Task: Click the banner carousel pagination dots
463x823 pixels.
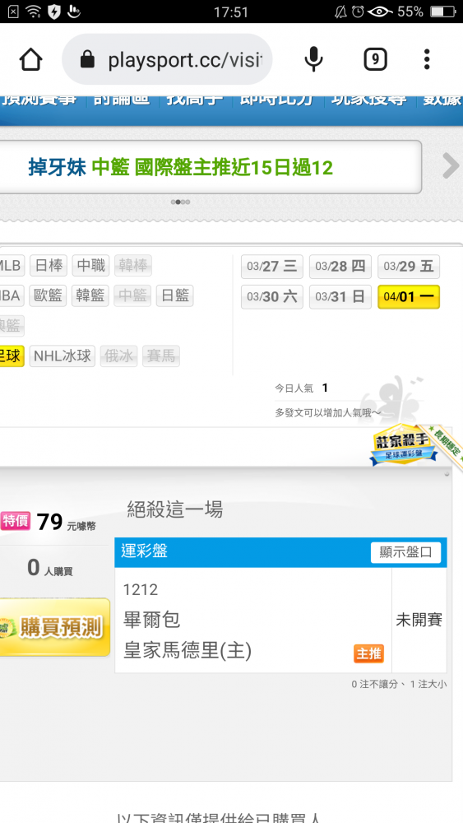Action: [x=180, y=202]
